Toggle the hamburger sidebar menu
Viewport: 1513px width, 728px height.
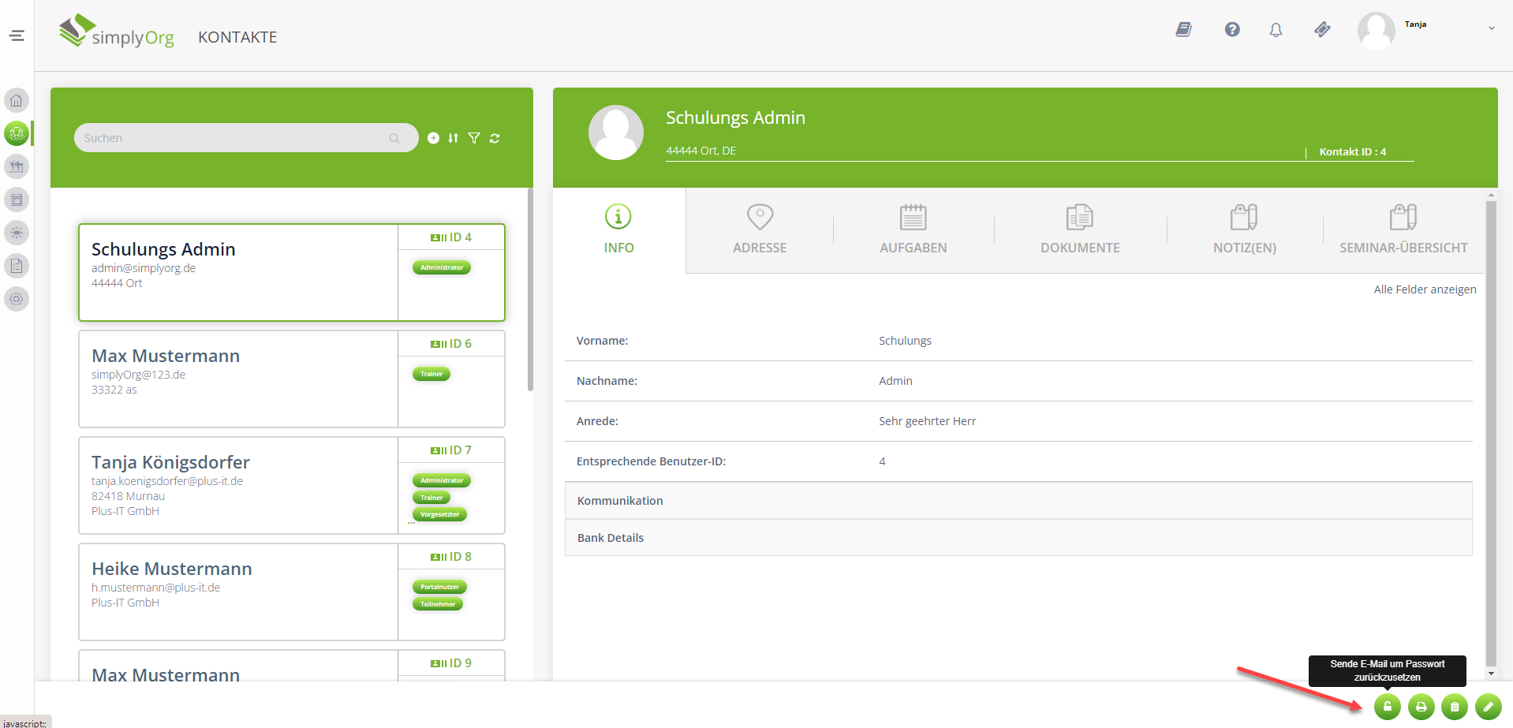(x=17, y=35)
